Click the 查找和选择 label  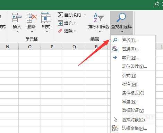coord(121,27)
